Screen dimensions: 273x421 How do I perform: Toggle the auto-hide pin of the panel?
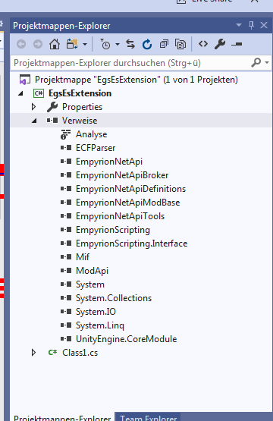[x=251, y=25]
